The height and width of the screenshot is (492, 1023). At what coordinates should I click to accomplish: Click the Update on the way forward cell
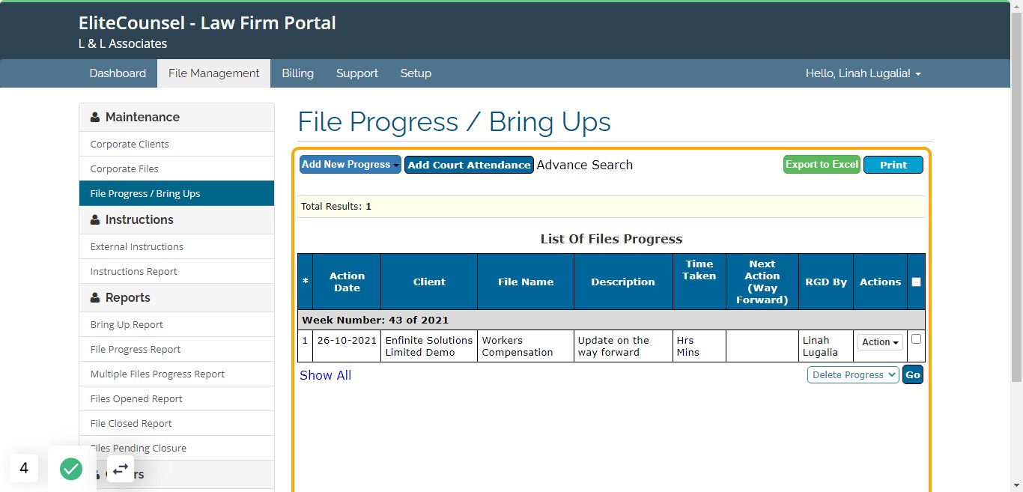623,346
